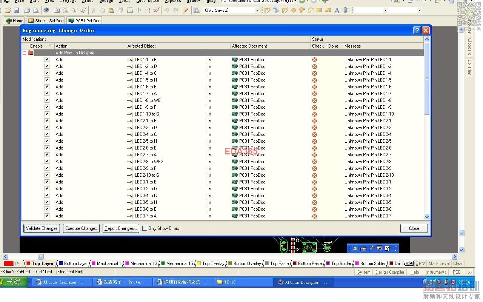Uncheck the enable box for LED1-1 to E

pos(47,59)
